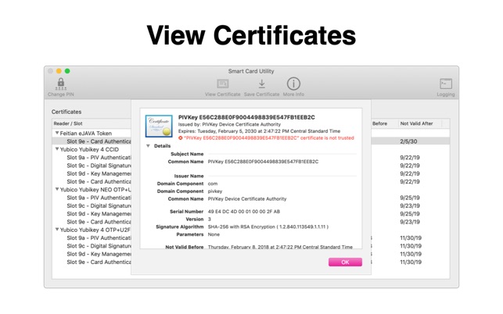This screenshot has height=314, width=503.
Task: Click the Expires Tuesday, February 5, 2030 line
Action: (259, 131)
